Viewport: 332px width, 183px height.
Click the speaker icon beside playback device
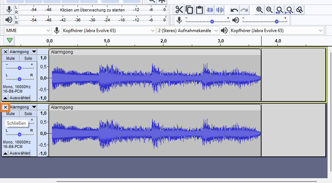[x=224, y=31]
